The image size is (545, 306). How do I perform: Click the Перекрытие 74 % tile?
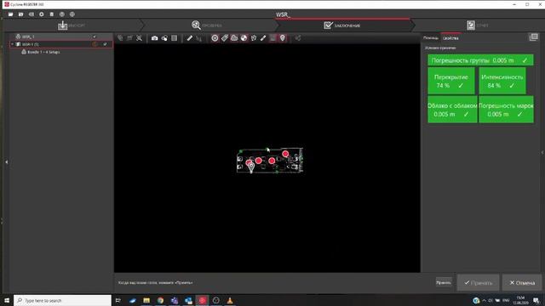pyautogui.click(x=451, y=82)
